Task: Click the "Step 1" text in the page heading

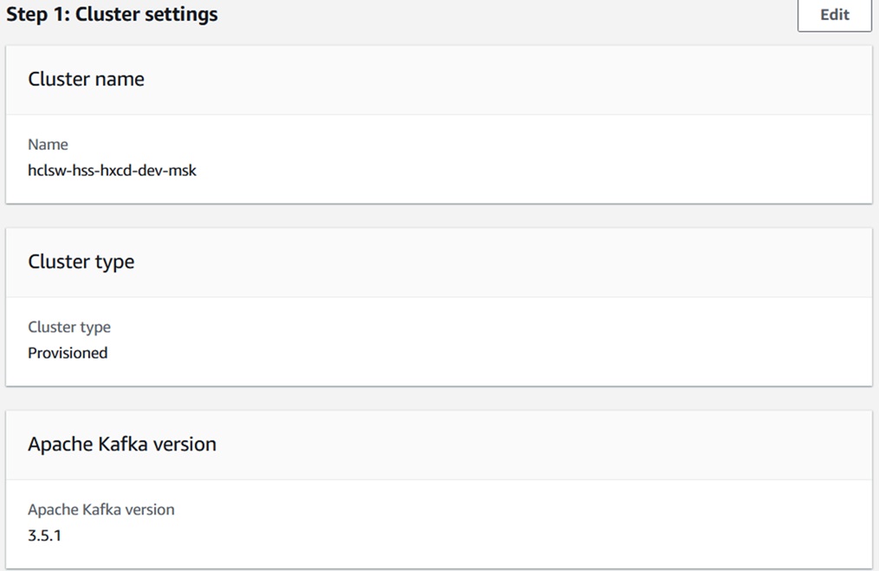Action: 36,15
